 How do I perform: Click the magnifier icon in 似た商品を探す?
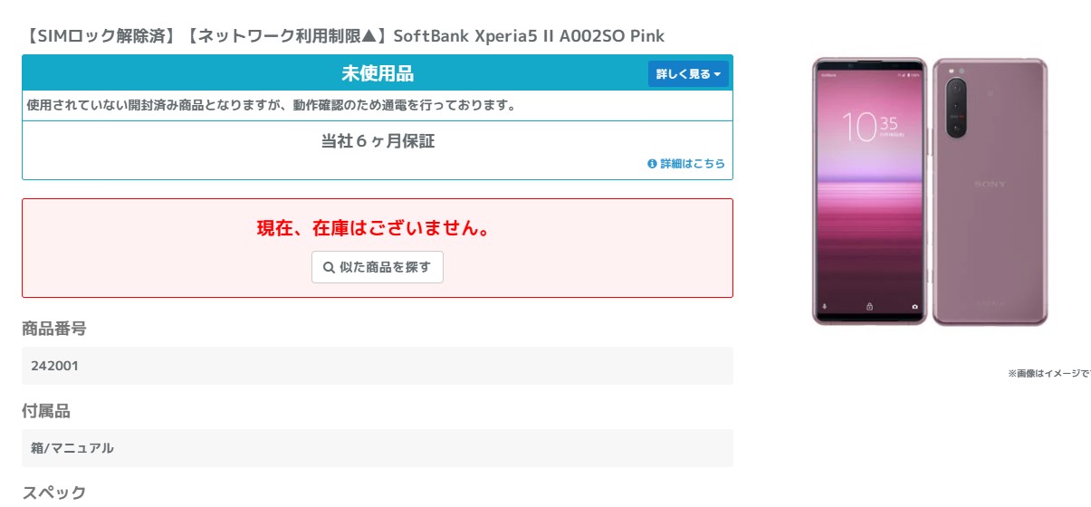[x=329, y=268]
